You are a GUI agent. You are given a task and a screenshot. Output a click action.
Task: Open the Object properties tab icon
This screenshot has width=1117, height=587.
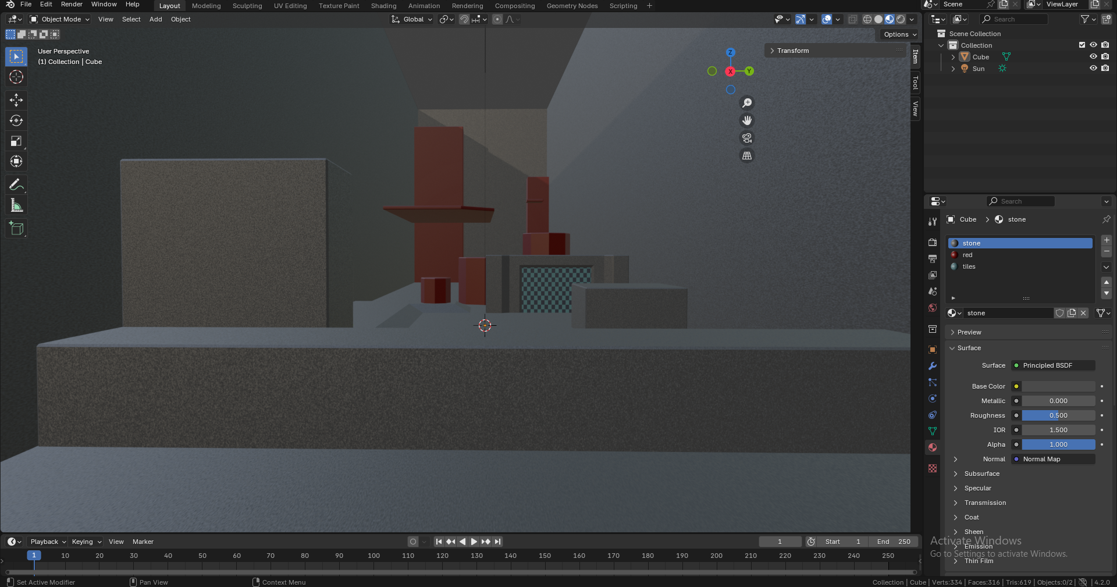(933, 350)
